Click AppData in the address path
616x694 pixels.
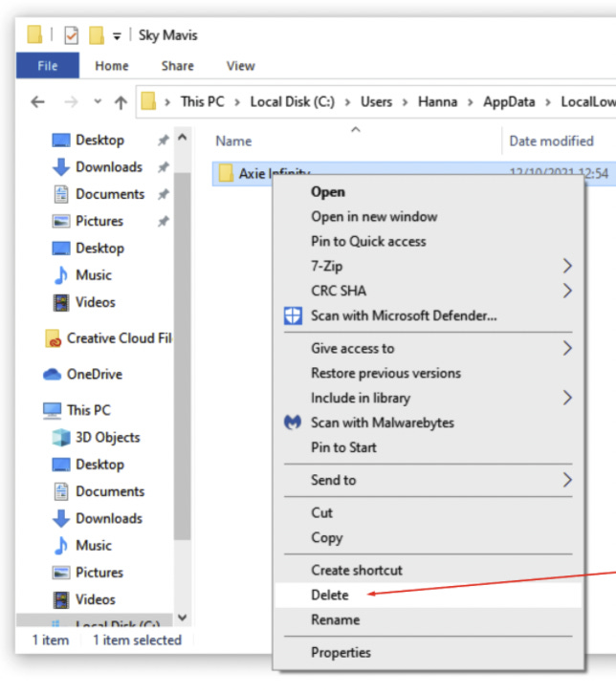coord(509,101)
